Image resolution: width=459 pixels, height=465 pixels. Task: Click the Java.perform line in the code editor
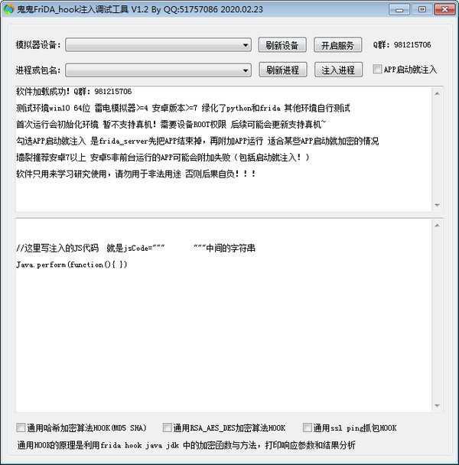(x=72, y=264)
